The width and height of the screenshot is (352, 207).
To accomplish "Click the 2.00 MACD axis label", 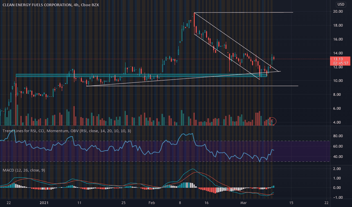I will [337, 169].
